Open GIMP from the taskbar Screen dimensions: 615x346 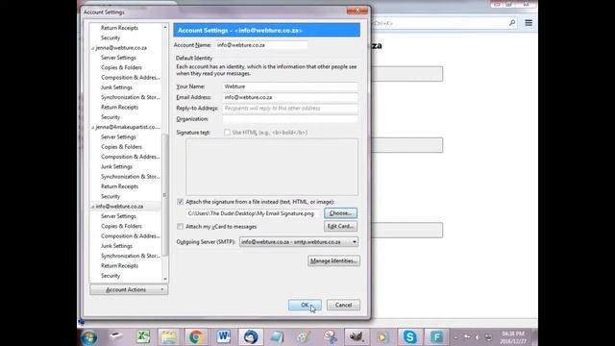[x=356, y=337]
